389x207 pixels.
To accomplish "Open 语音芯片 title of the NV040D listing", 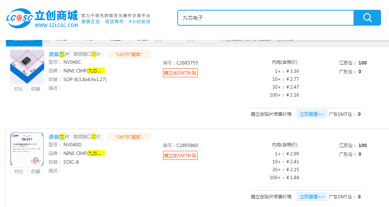I will pos(59,137).
